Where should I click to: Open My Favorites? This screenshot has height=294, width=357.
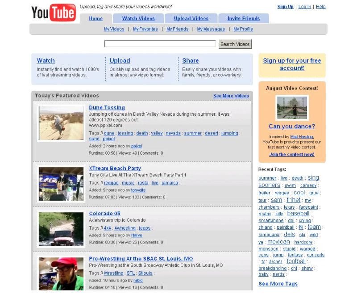(x=145, y=29)
